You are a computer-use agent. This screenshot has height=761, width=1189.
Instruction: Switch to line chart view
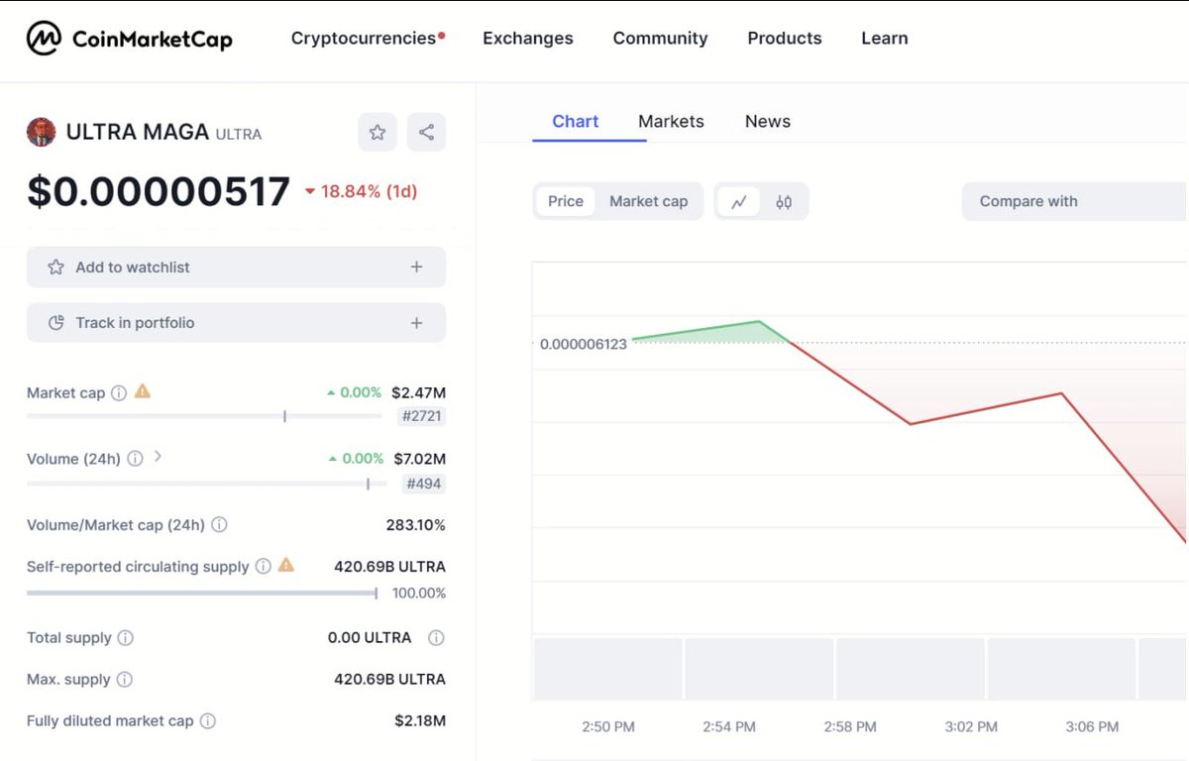click(x=738, y=201)
